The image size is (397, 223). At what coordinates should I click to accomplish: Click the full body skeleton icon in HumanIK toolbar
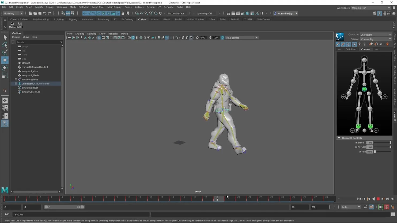click(x=354, y=44)
